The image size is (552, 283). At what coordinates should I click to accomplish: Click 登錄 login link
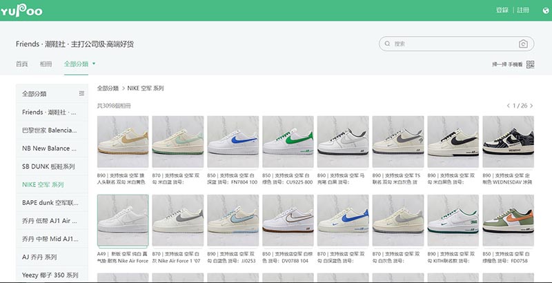pyautogui.click(x=502, y=10)
